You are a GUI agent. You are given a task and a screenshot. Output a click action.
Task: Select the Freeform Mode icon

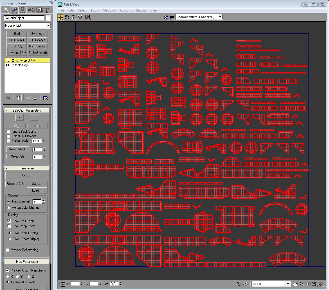coord(80,17)
